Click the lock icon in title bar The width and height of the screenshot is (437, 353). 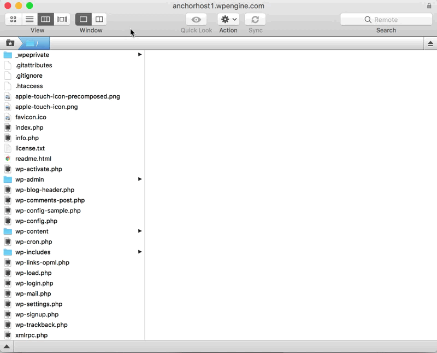coord(429,5)
